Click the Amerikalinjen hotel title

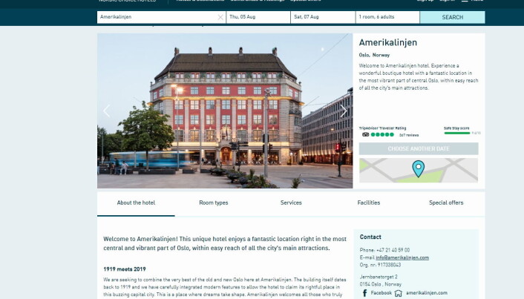[x=388, y=43]
